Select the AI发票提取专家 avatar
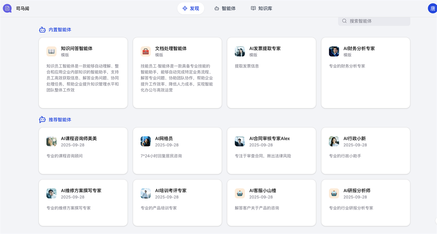 tap(240, 51)
